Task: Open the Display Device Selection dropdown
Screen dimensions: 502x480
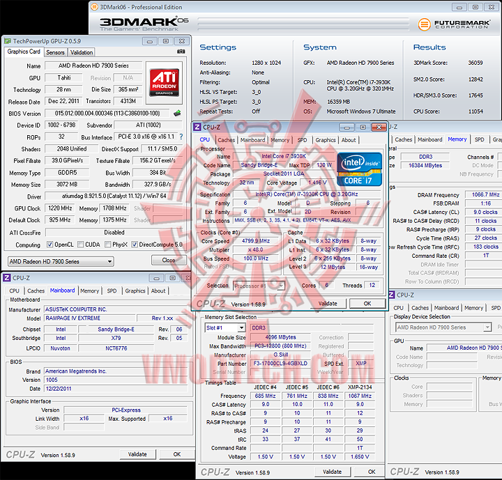Action: pyautogui.click(x=443, y=327)
